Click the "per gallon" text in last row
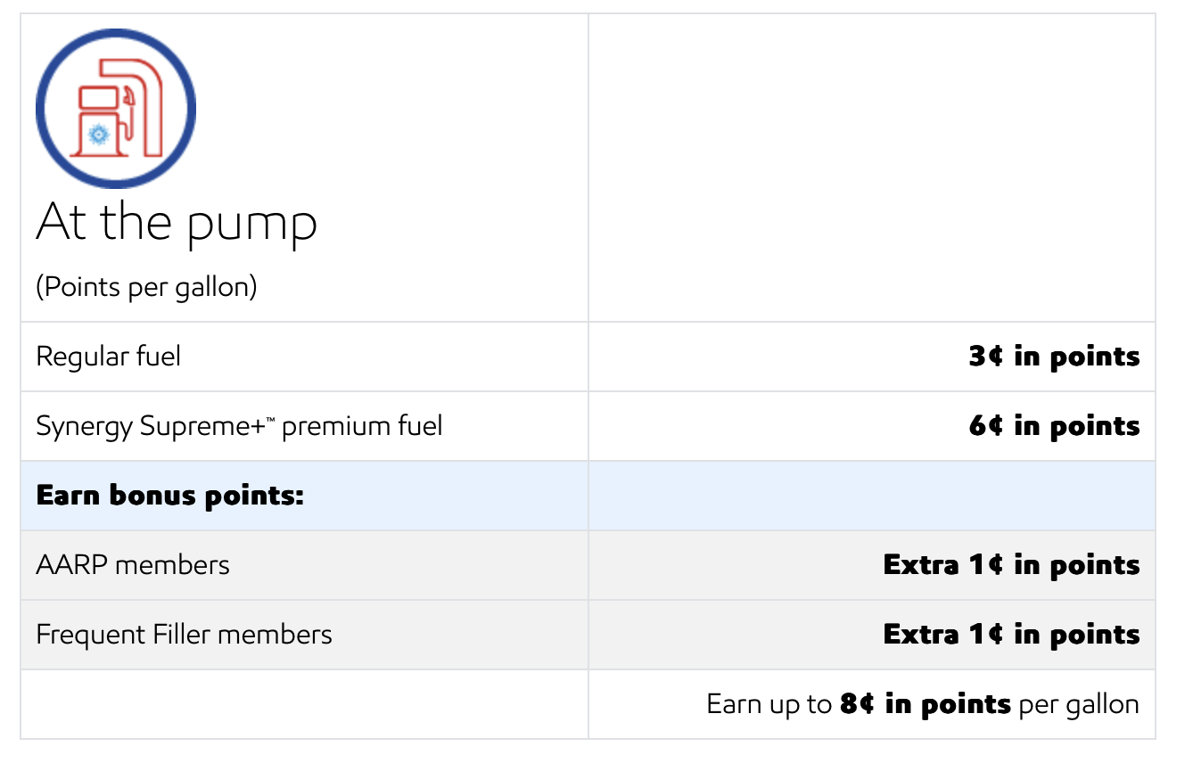Screen dimensions: 1193x763 click(1079, 705)
